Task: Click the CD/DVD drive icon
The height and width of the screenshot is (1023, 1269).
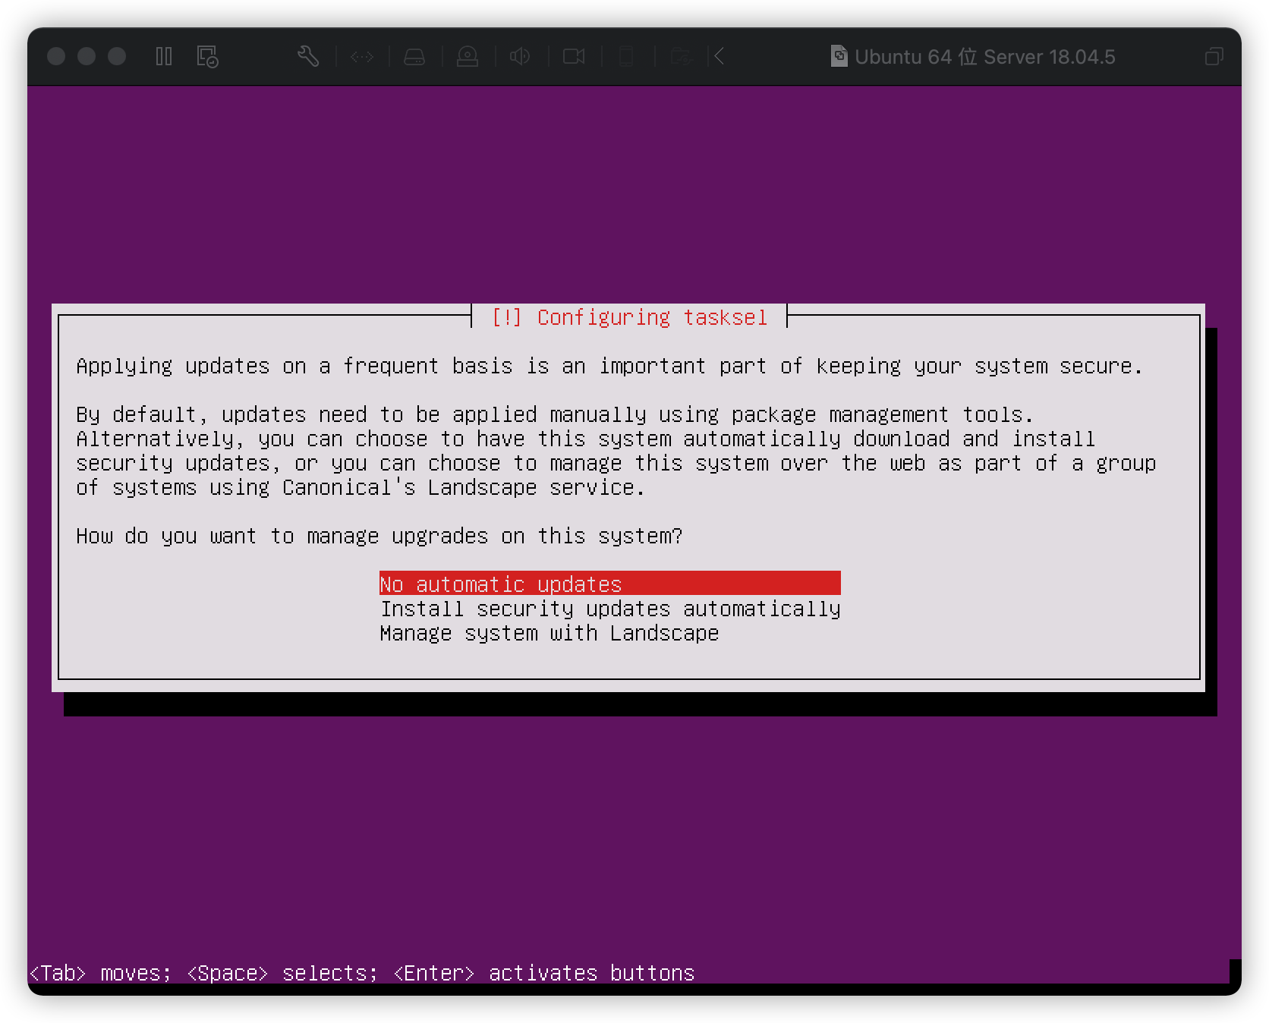Action: click(x=468, y=56)
